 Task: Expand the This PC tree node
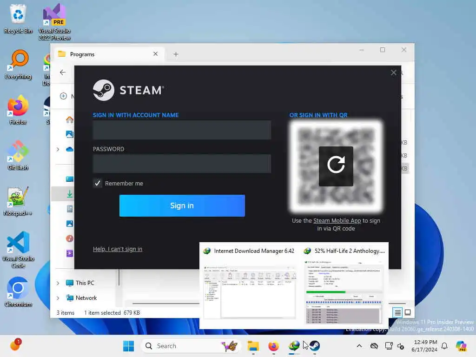[58, 283]
